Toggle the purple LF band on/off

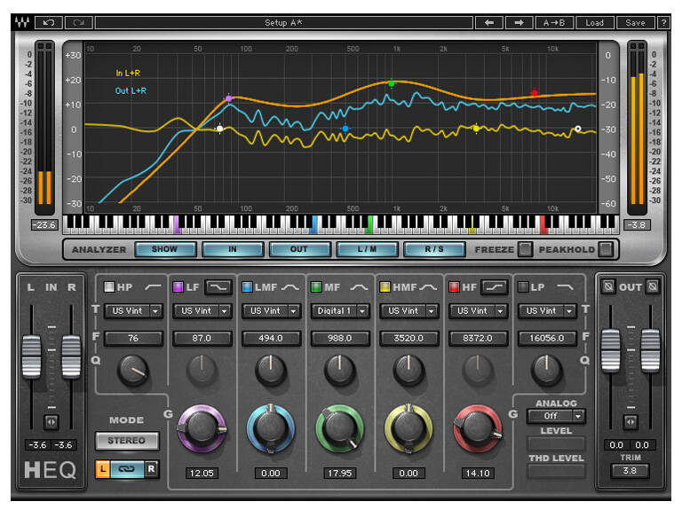(178, 287)
